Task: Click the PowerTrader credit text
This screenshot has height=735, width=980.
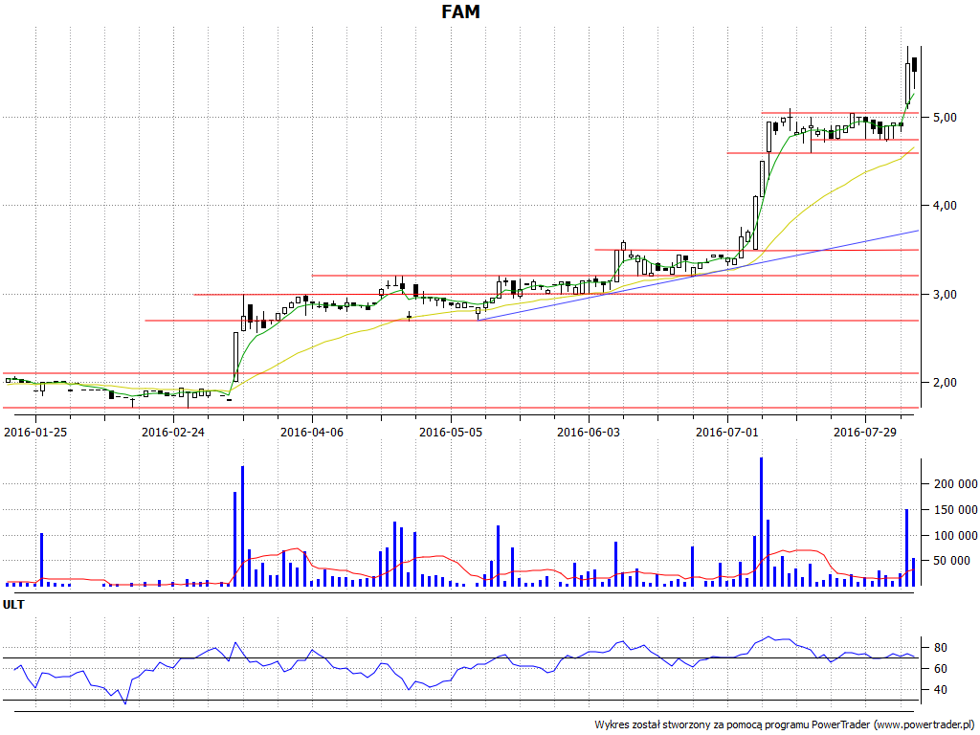Action: [x=786, y=725]
